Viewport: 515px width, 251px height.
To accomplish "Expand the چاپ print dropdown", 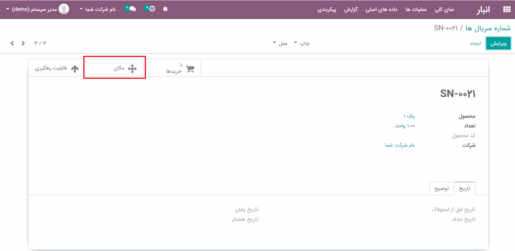I will click(302, 43).
